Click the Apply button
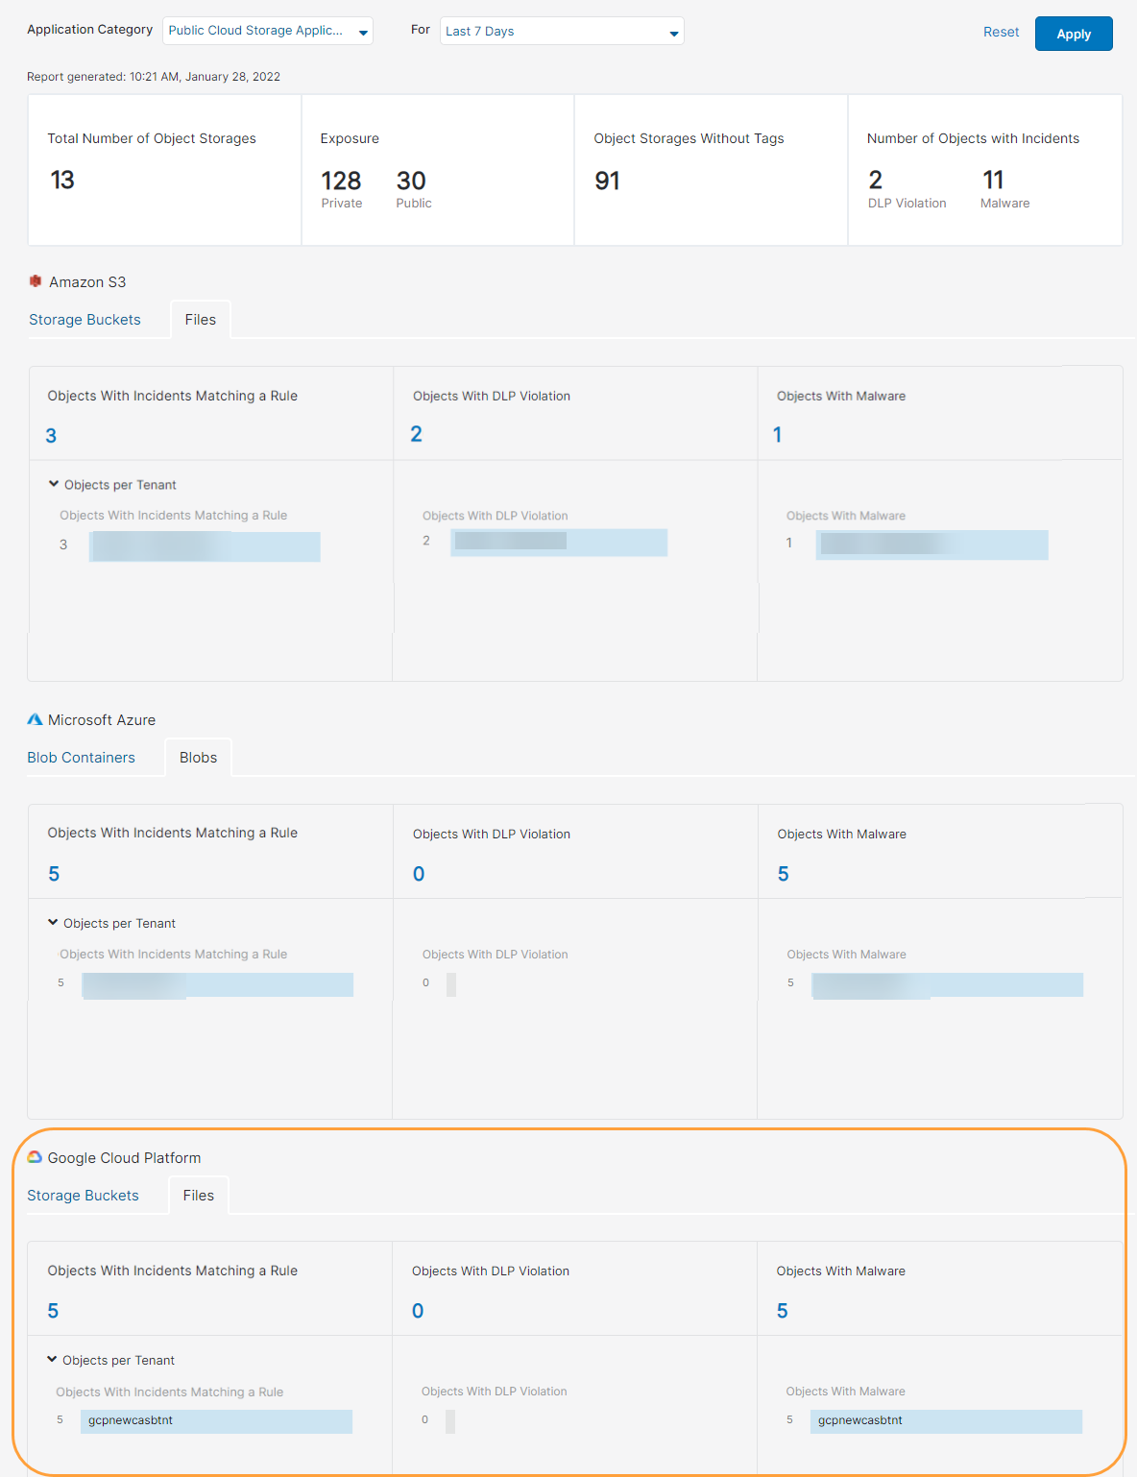1137x1477 pixels. pyautogui.click(x=1073, y=33)
